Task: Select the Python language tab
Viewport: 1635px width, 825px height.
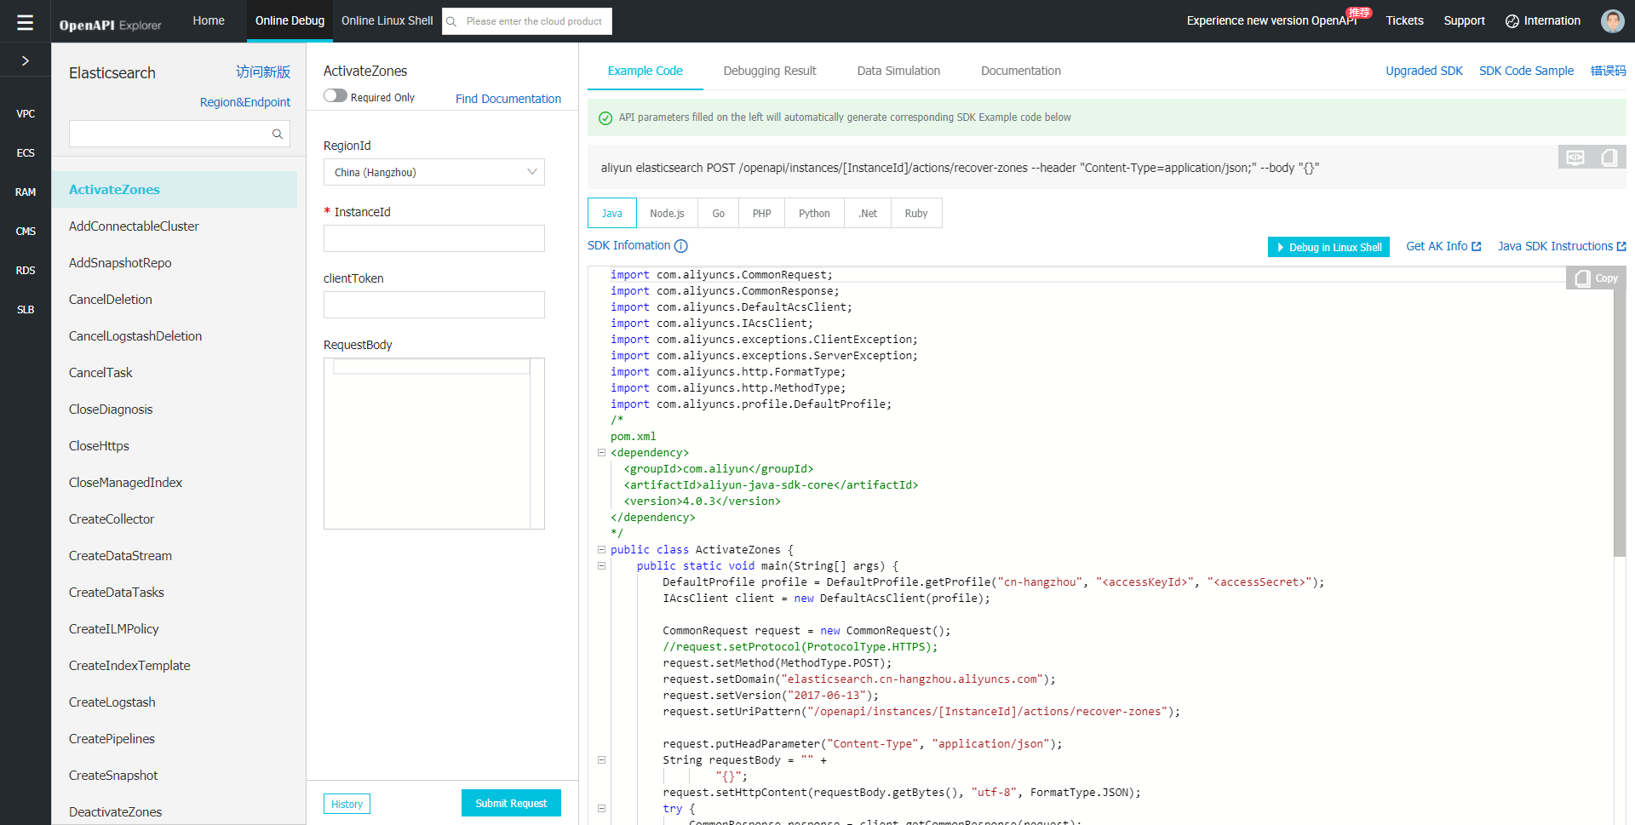Action: pos(814,214)
